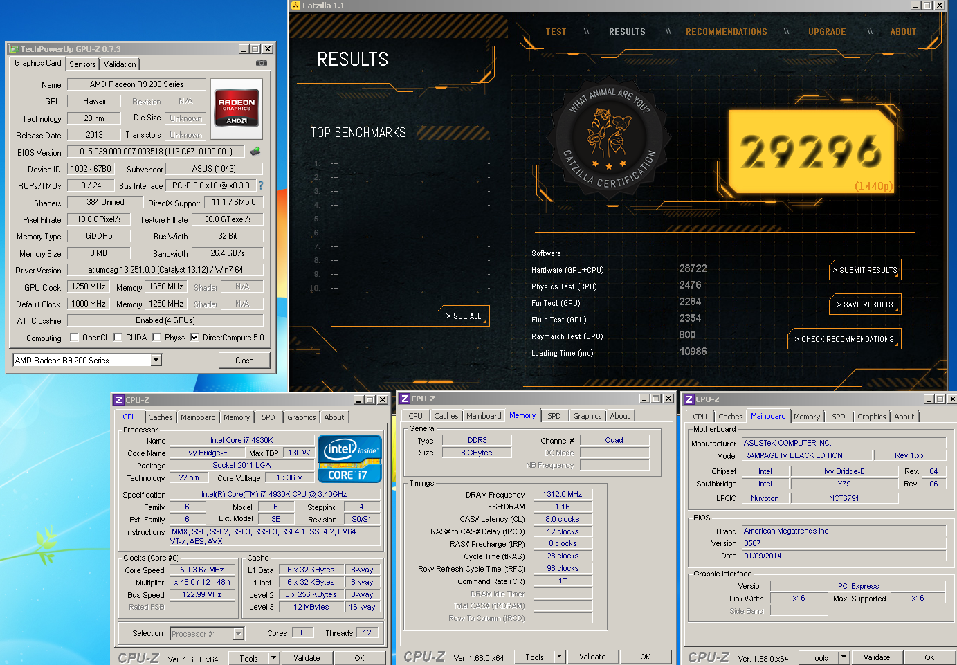Expand the Tools arrow in CPU-Z Memory window

pyautogui.click(x=560, y=657)
